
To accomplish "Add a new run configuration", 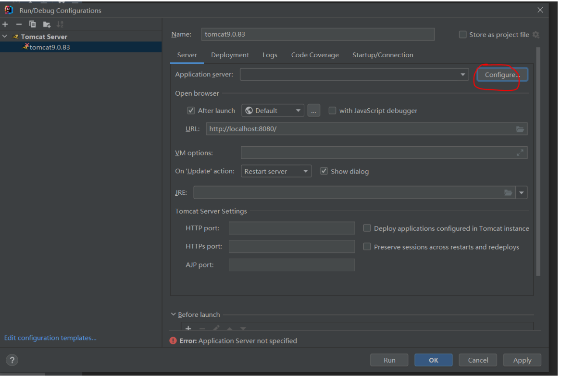I will pyautogui.click(x=5, y=25).
